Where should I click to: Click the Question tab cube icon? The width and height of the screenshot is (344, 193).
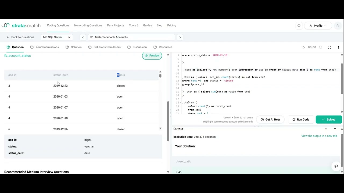click(x=8, y=47)
